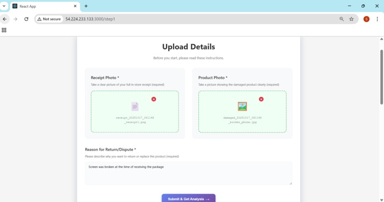Click the damaged_20251017_061149 file name
The height and width of the screenshot is (202, 384).
(x=242, y=120)
